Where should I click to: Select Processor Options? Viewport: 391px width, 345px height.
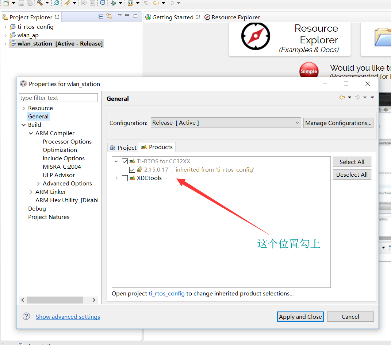(x=67, y=142)
